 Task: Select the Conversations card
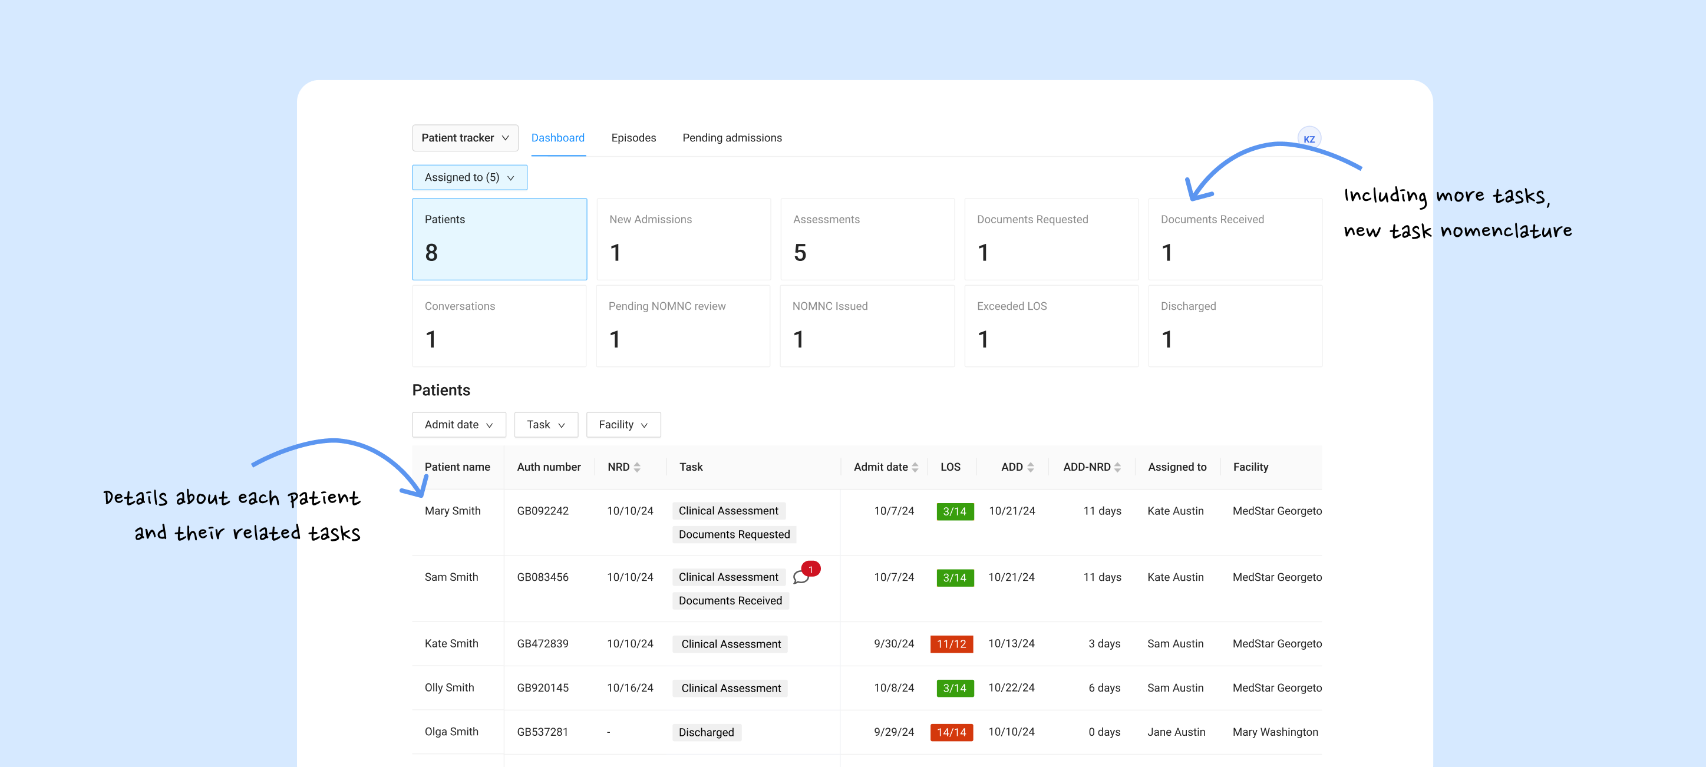pyautogui.click(x=499, y=326)
